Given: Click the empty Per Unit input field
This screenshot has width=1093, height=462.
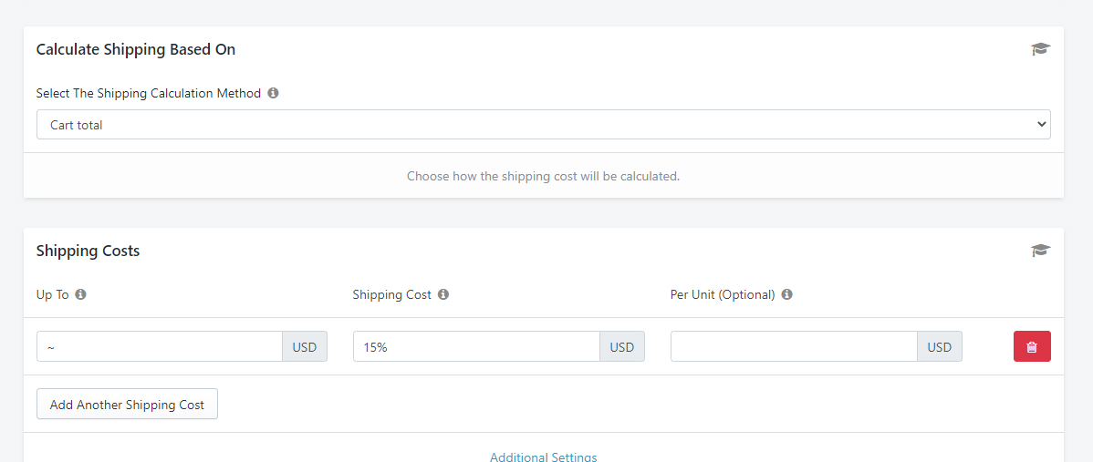Looking at the screenshot, I should pyautogui.click(x=793, y=346).
